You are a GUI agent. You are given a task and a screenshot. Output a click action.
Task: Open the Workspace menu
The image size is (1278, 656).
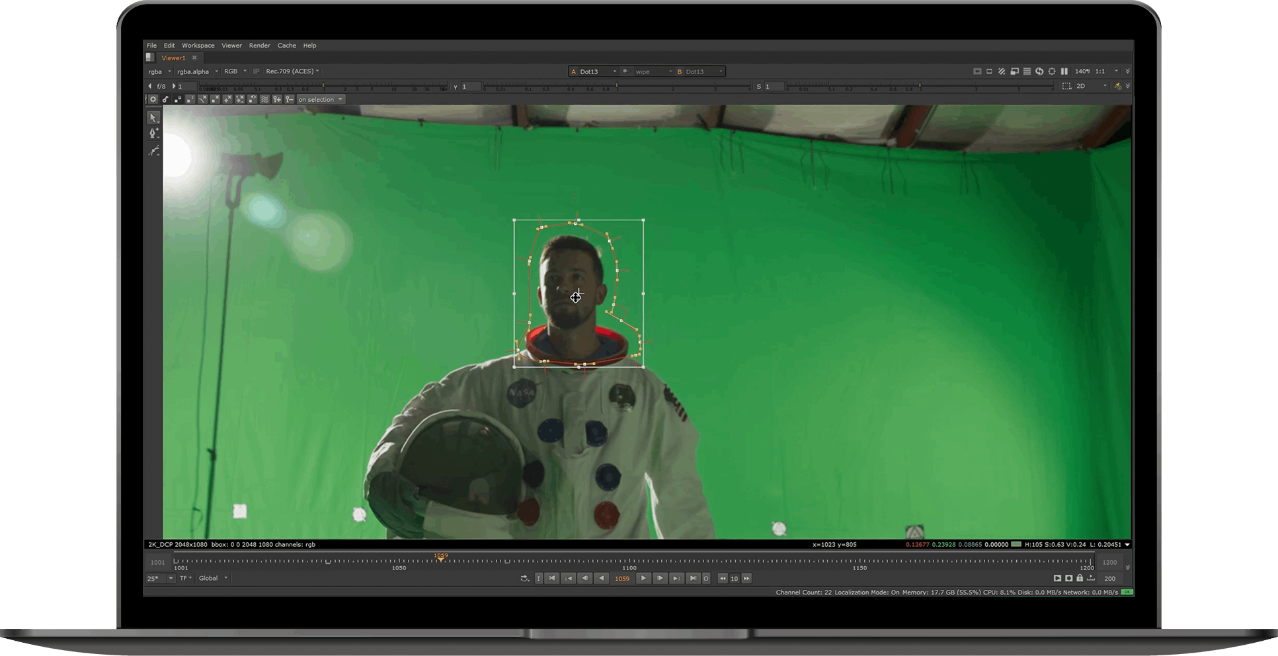pyautogui.click(x=198, y=46)
